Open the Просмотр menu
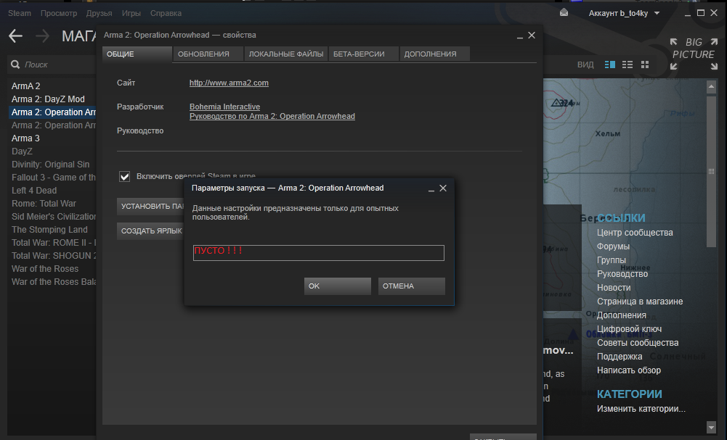727x440 pixels. pyautogui.click(x=59, y=13)
